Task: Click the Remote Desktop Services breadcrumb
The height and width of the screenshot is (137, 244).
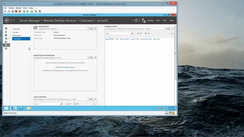Action: pos(60,21)
